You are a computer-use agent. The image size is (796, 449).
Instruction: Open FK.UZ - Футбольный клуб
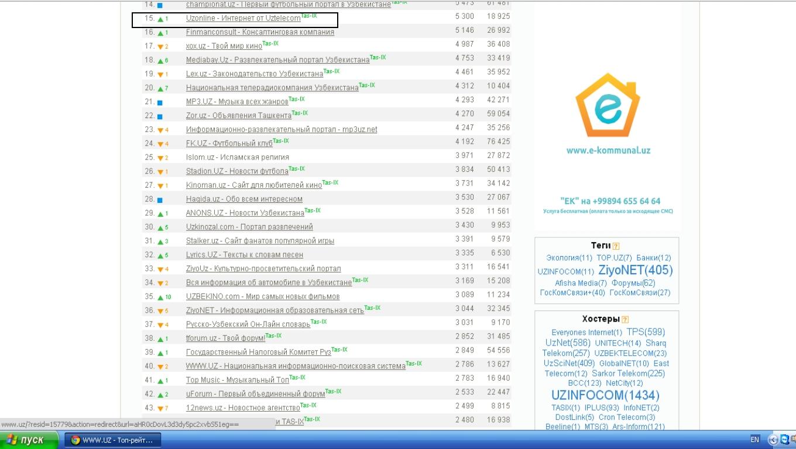[229, 144]
